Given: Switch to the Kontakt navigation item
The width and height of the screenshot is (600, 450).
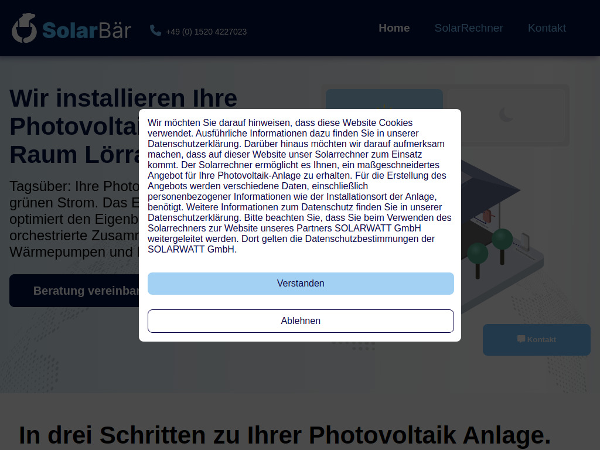Looking at the screenshot, I should tap(547, 28).
